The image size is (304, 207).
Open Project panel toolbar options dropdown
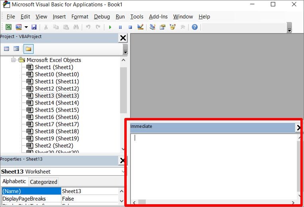(x=126, y=49)
